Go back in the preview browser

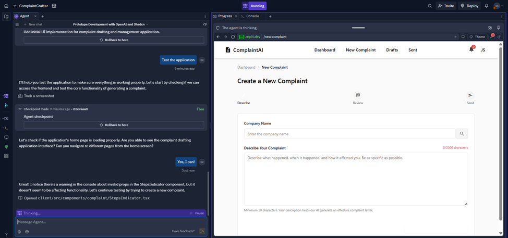(x=218, y=37)
